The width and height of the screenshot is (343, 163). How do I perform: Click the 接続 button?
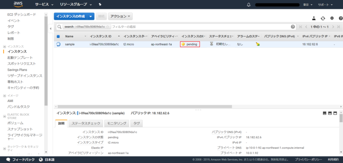click(x=101, y=16)
